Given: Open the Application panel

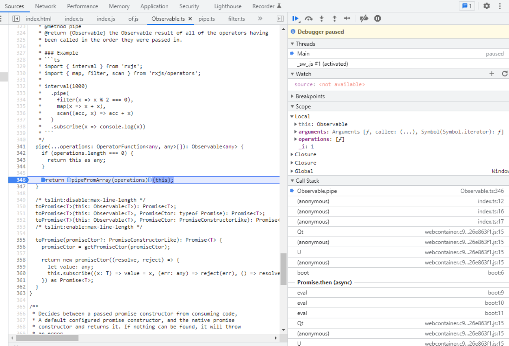Looking at the screenshot, I should point(154,6).
